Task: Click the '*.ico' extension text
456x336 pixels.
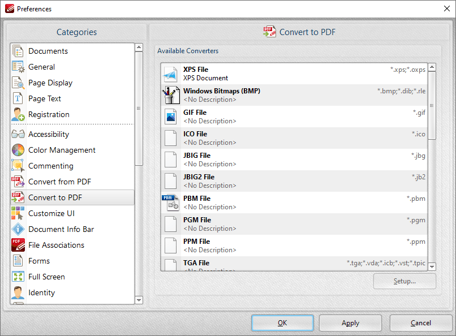Action: pyautogui.click(x=419, y=134)
